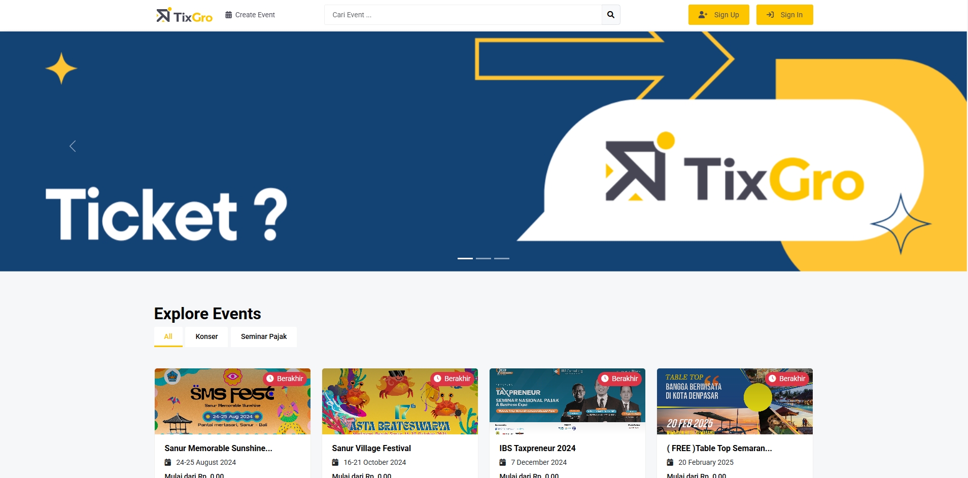Open the Create Event link
968x478 pixels.
click(x=250, y=15)
